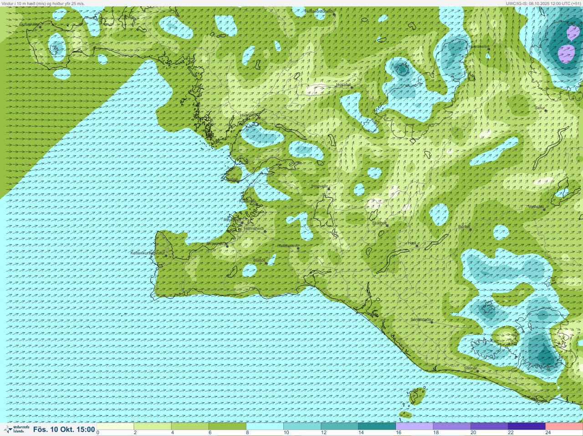583x436 pixels.
Task: Click the Hólmsheiði station label
Action: [254, 228]
